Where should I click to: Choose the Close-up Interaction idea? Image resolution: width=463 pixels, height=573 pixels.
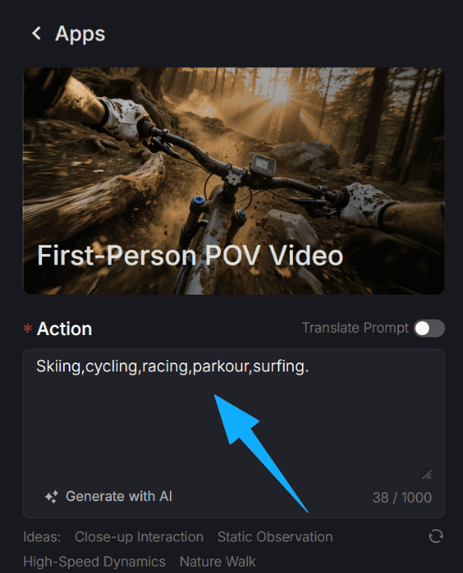tap(139, 537)
